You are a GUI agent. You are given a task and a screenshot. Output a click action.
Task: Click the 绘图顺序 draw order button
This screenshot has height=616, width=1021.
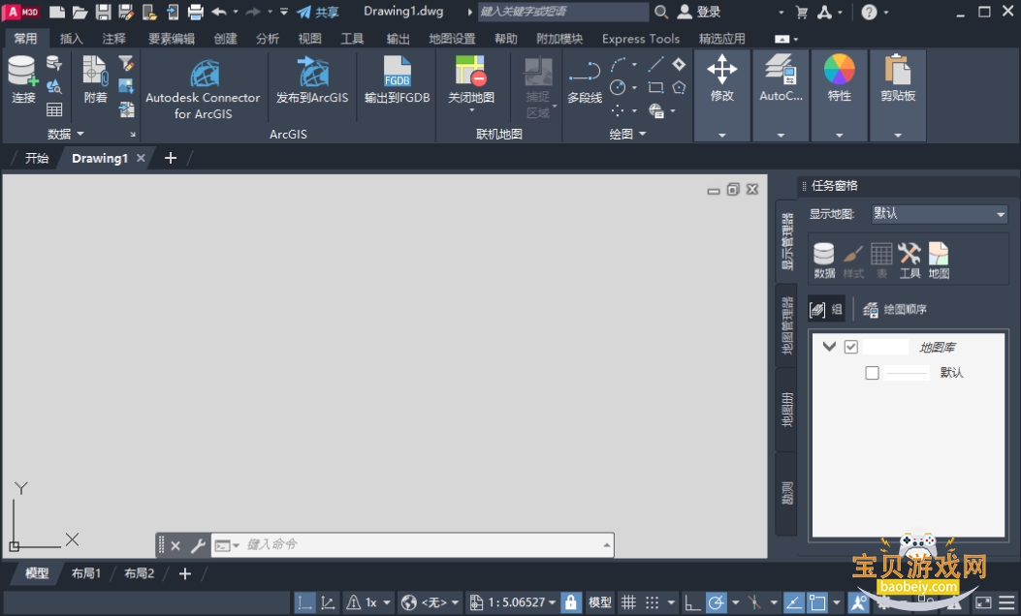894,310
